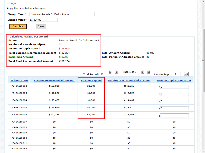Edit deviation field for award P042A150006
This screenshot has height=153, width=205.
click(x=175, y=115)
